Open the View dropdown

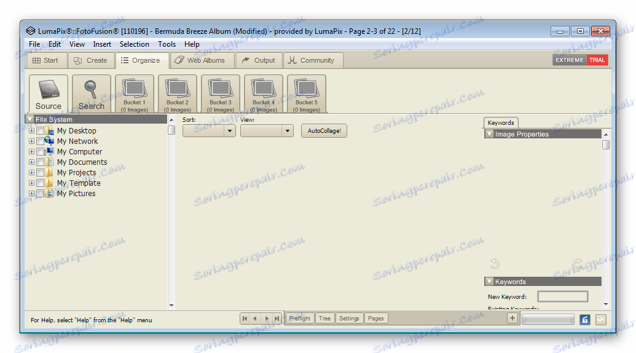267,130
